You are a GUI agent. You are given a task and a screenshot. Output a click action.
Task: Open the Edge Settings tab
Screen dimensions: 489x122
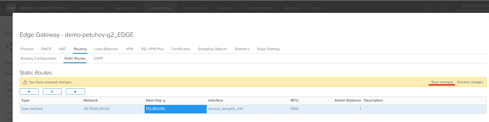[x=268, y=49]
